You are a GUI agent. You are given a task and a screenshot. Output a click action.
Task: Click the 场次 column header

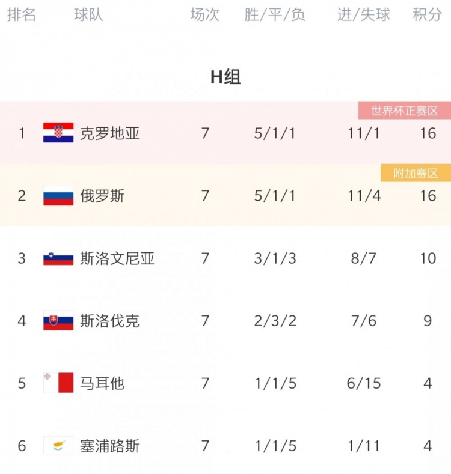pyautogui.click(x=205, y=14)
